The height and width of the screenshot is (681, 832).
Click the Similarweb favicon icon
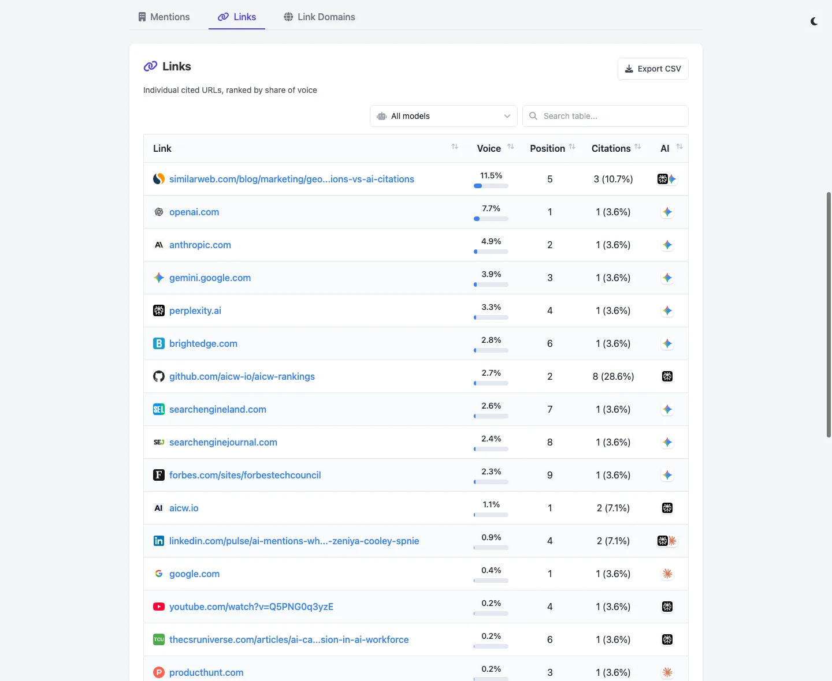click(159, 179)
